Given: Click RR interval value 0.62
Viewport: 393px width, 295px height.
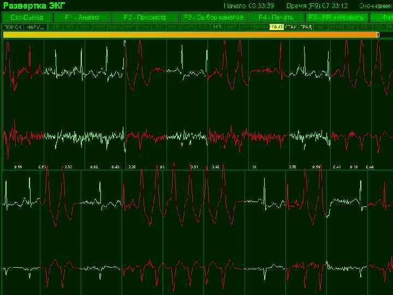Looking at the screenshot, I should click(94, 167).
